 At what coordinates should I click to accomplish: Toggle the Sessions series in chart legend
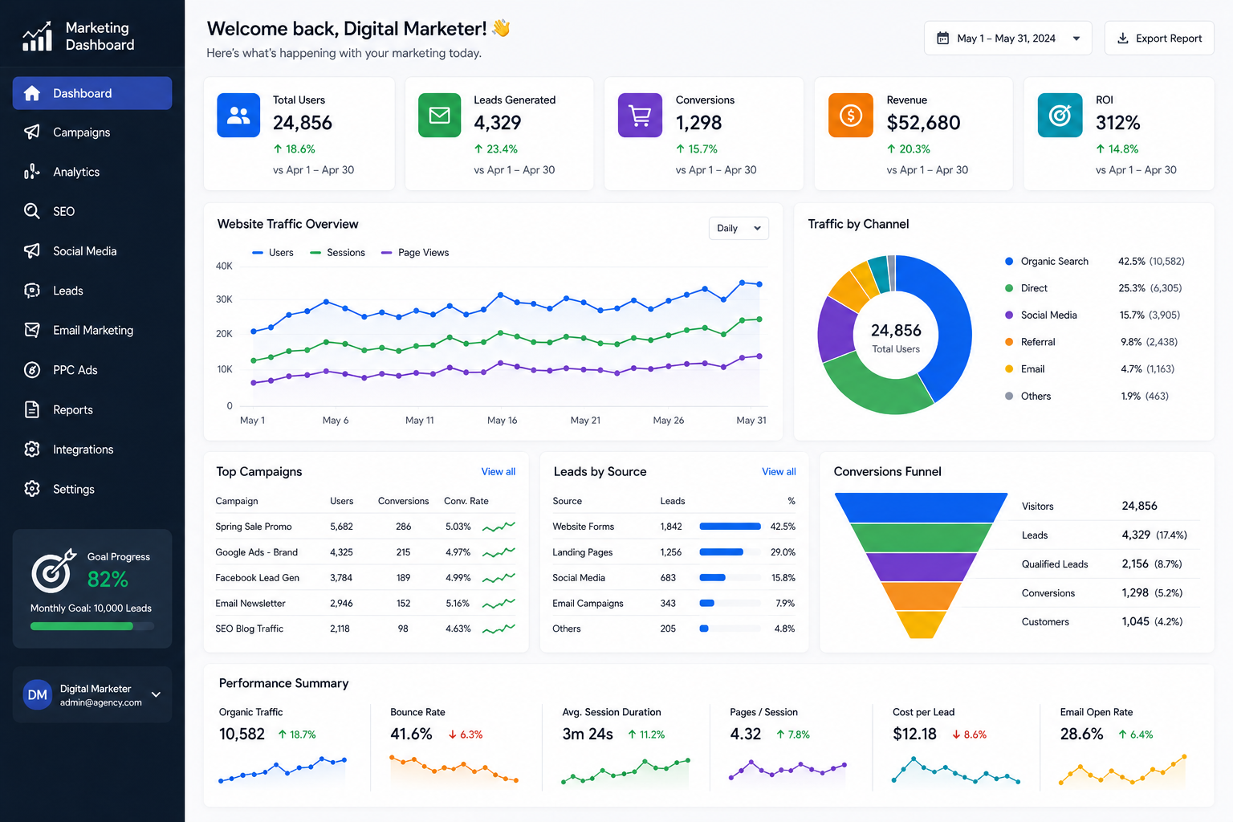pos(337,253)
